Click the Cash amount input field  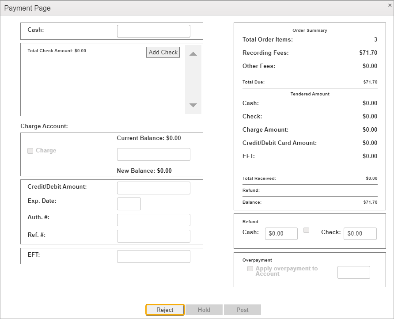[153, 31]
